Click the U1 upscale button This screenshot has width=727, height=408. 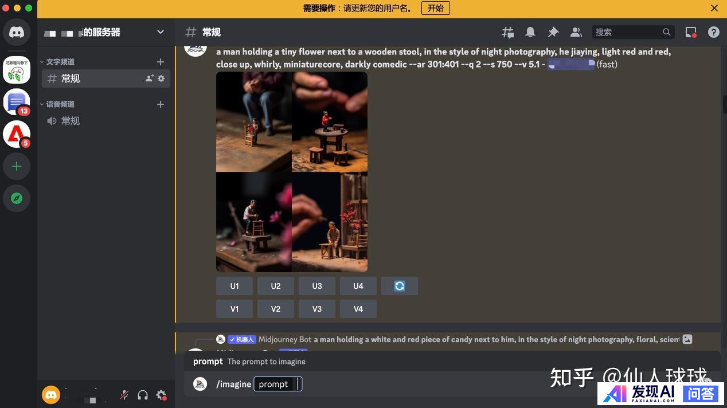click(234, 286)
